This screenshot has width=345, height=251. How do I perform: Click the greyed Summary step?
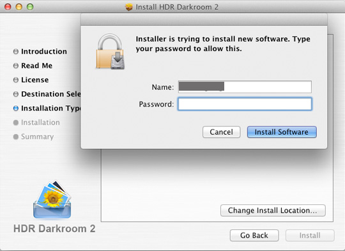coord(38,137)
